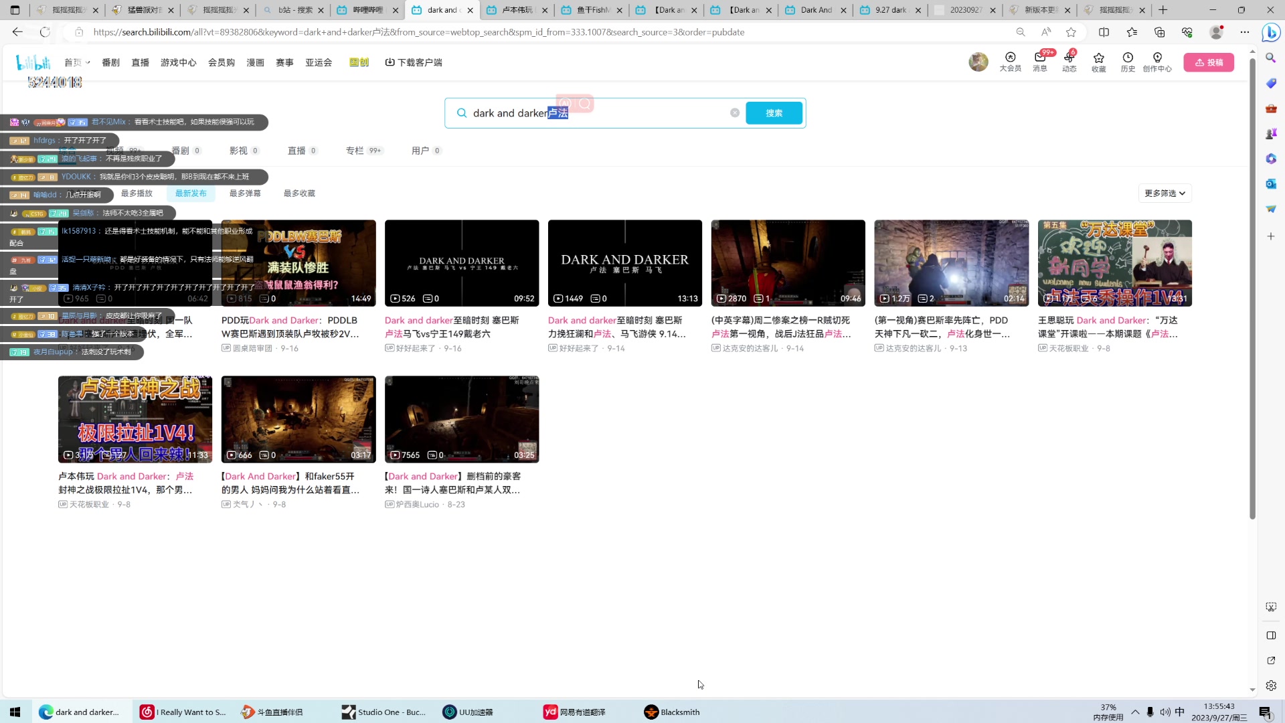
Task: Expand the 首页 dropdown arrow
Action: click(88, 62)
